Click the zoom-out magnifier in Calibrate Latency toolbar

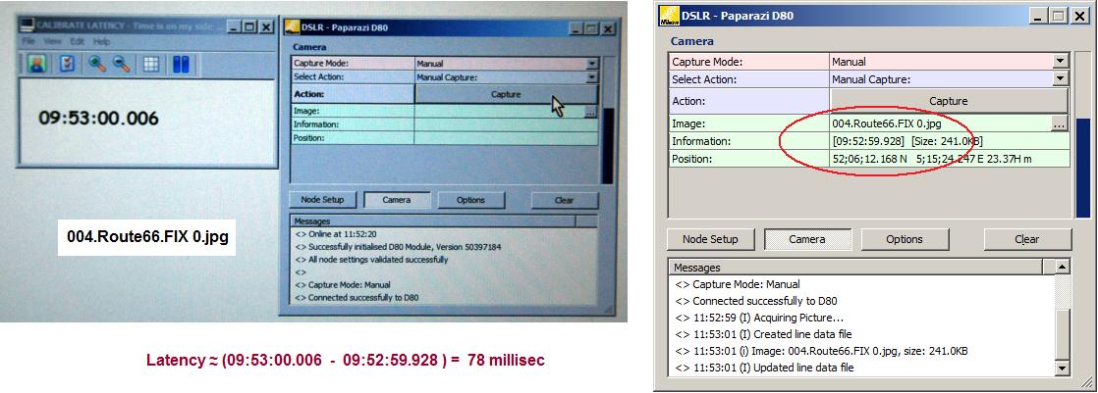click(x=121, y=65)
